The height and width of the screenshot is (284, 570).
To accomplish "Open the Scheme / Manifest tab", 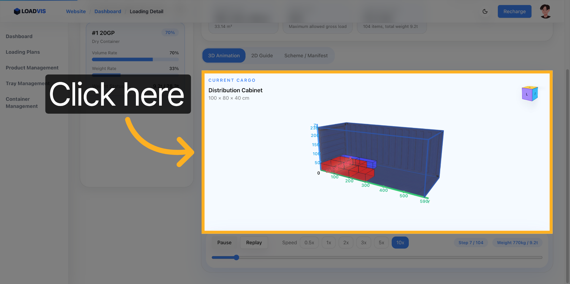I will (x=306, y=55).
